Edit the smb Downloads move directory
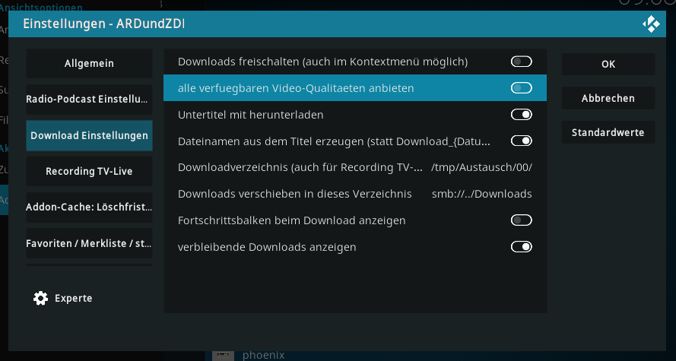 [355, 194]
